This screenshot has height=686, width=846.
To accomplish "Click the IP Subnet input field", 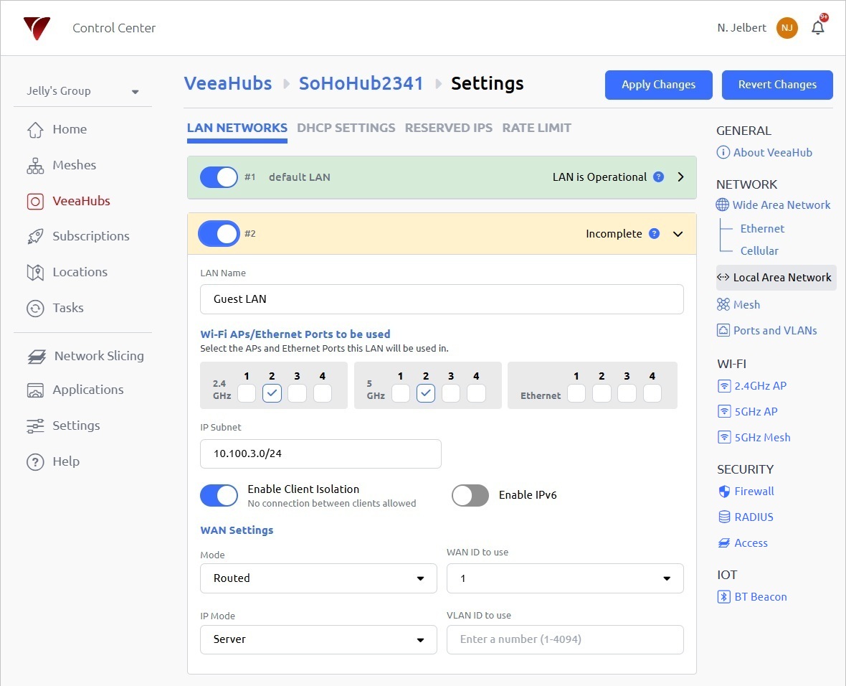I will pyautogui.click(x=320, y=454).
